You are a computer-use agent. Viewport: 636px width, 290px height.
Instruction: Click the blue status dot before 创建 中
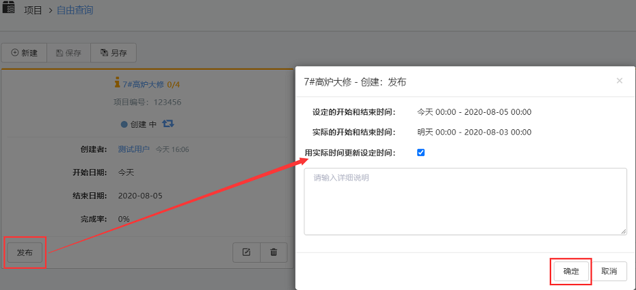[x=124, y=124]
